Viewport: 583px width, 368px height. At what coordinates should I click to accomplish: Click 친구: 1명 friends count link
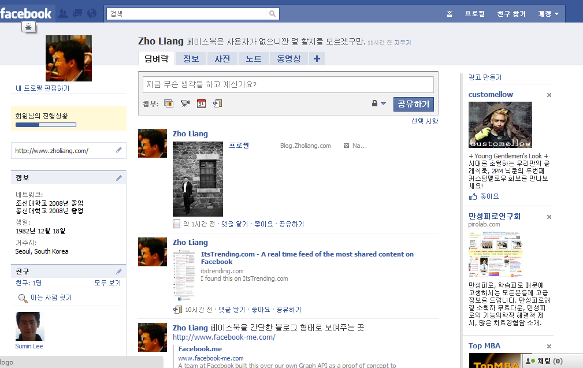pyautogui.click(x=29, y=283)
